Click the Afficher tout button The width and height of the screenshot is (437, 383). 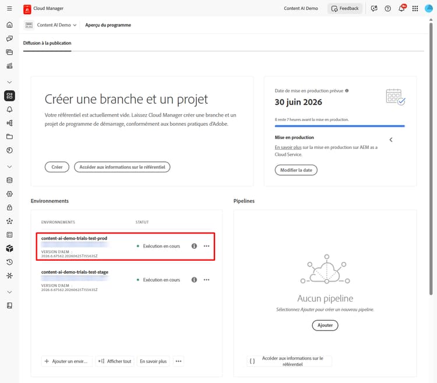point(115,361)
